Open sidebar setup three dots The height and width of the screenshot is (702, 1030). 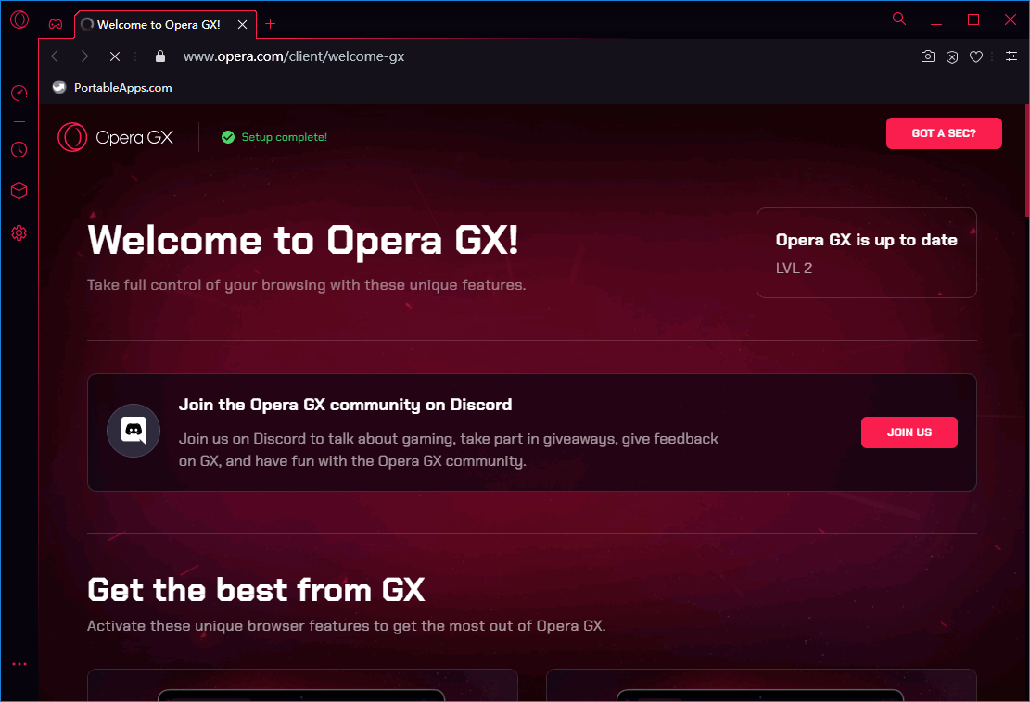click(x=19, y=664)
